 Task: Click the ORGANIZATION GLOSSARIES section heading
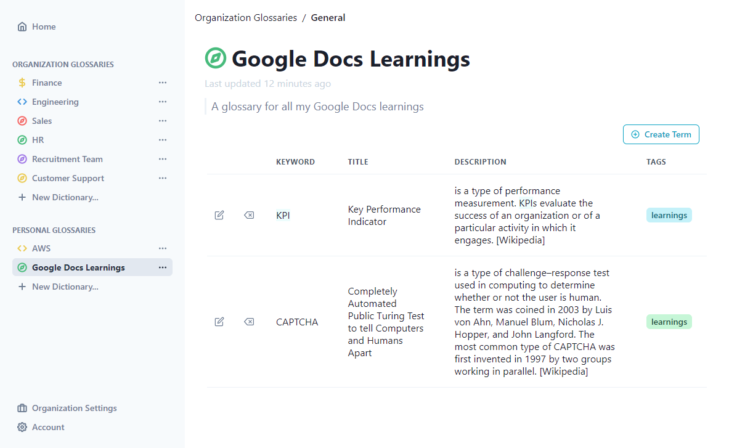63,65
